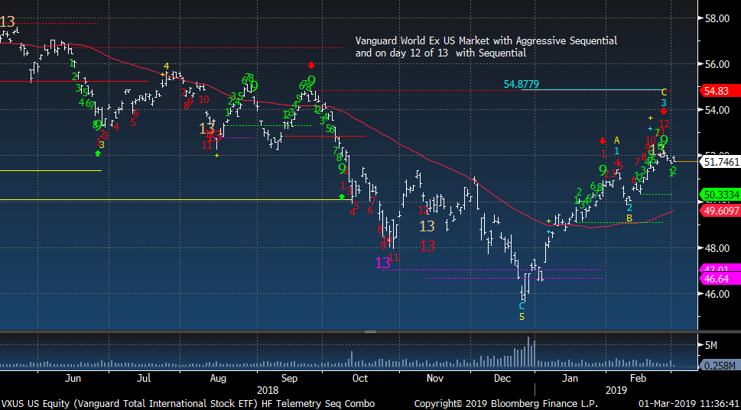Select the yellow B wave label
Screen dimensions: 741x410
(x=629, y=218)
